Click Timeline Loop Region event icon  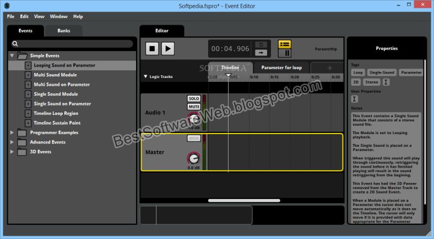[x=28, y=113]
